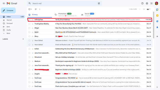Switch to the Primary tab
Screen dimensions: 160x90
tap(40, 14)
